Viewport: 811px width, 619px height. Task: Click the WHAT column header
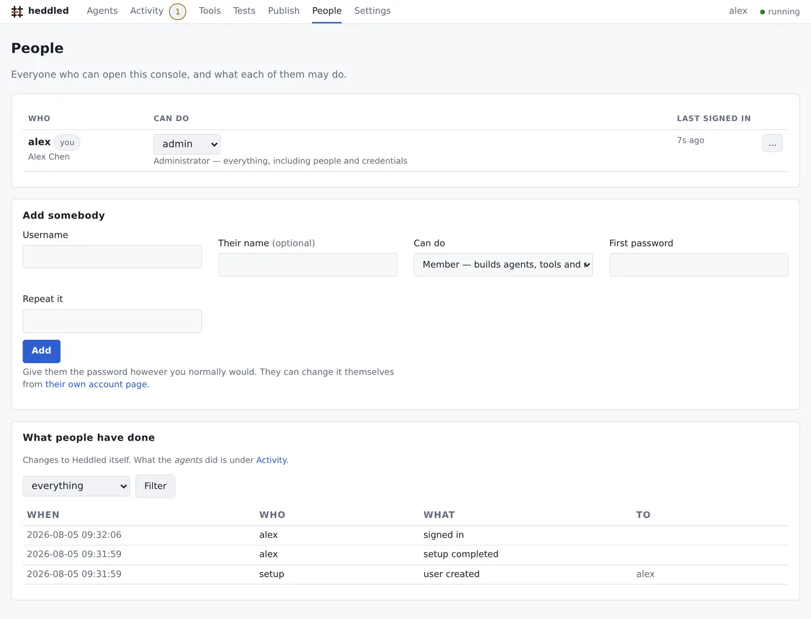coord(439,515)
